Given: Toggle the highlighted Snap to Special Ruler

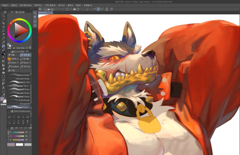Looking at the screenshot, I should click(98, 9).
